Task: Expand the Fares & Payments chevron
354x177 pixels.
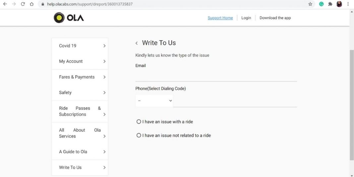Action: [x=104, y=77]
